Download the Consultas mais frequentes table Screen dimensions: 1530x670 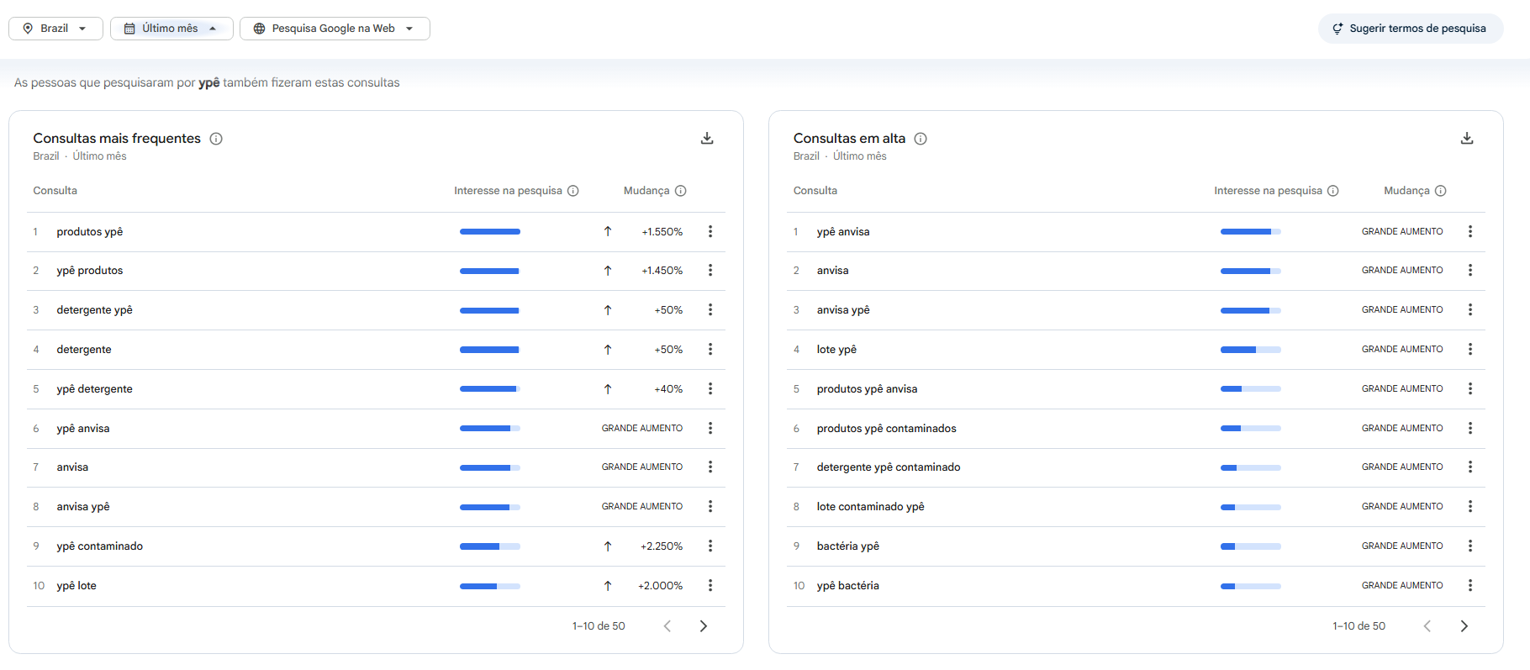(707, 138)
